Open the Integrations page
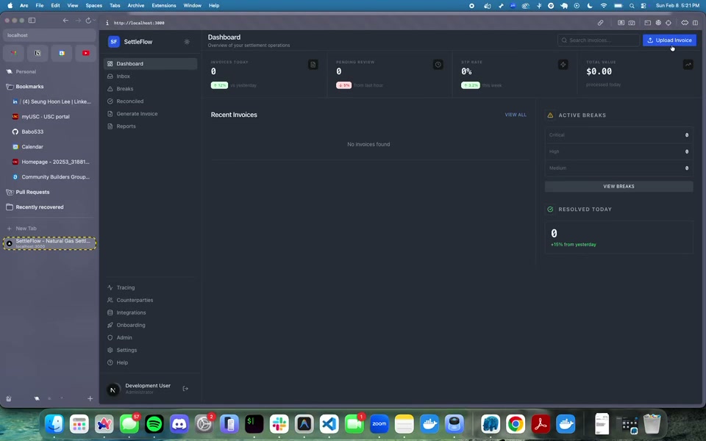 [x=131, y=312]
